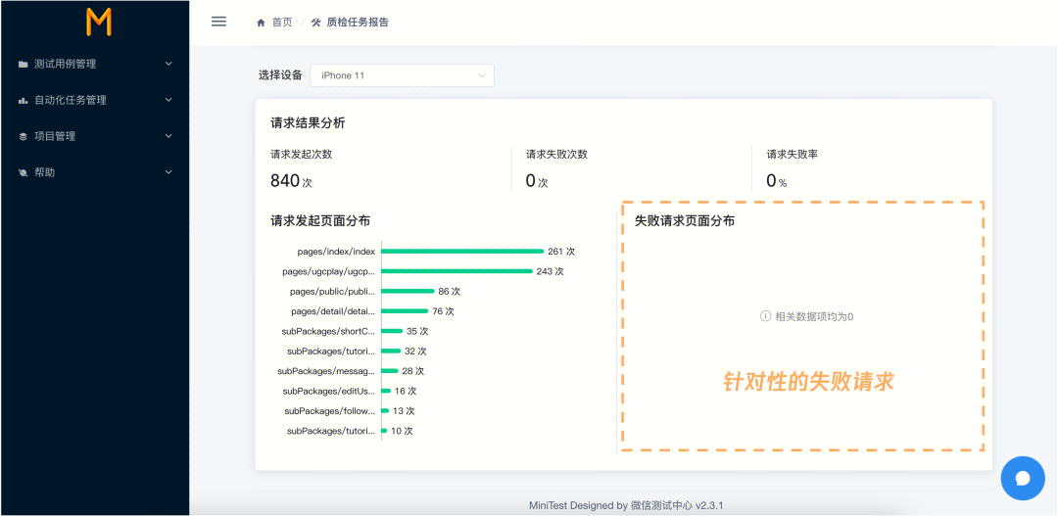Expand the 项目管理 menu chevron
Screen dimensions: 1058x516
pos(168,135)
